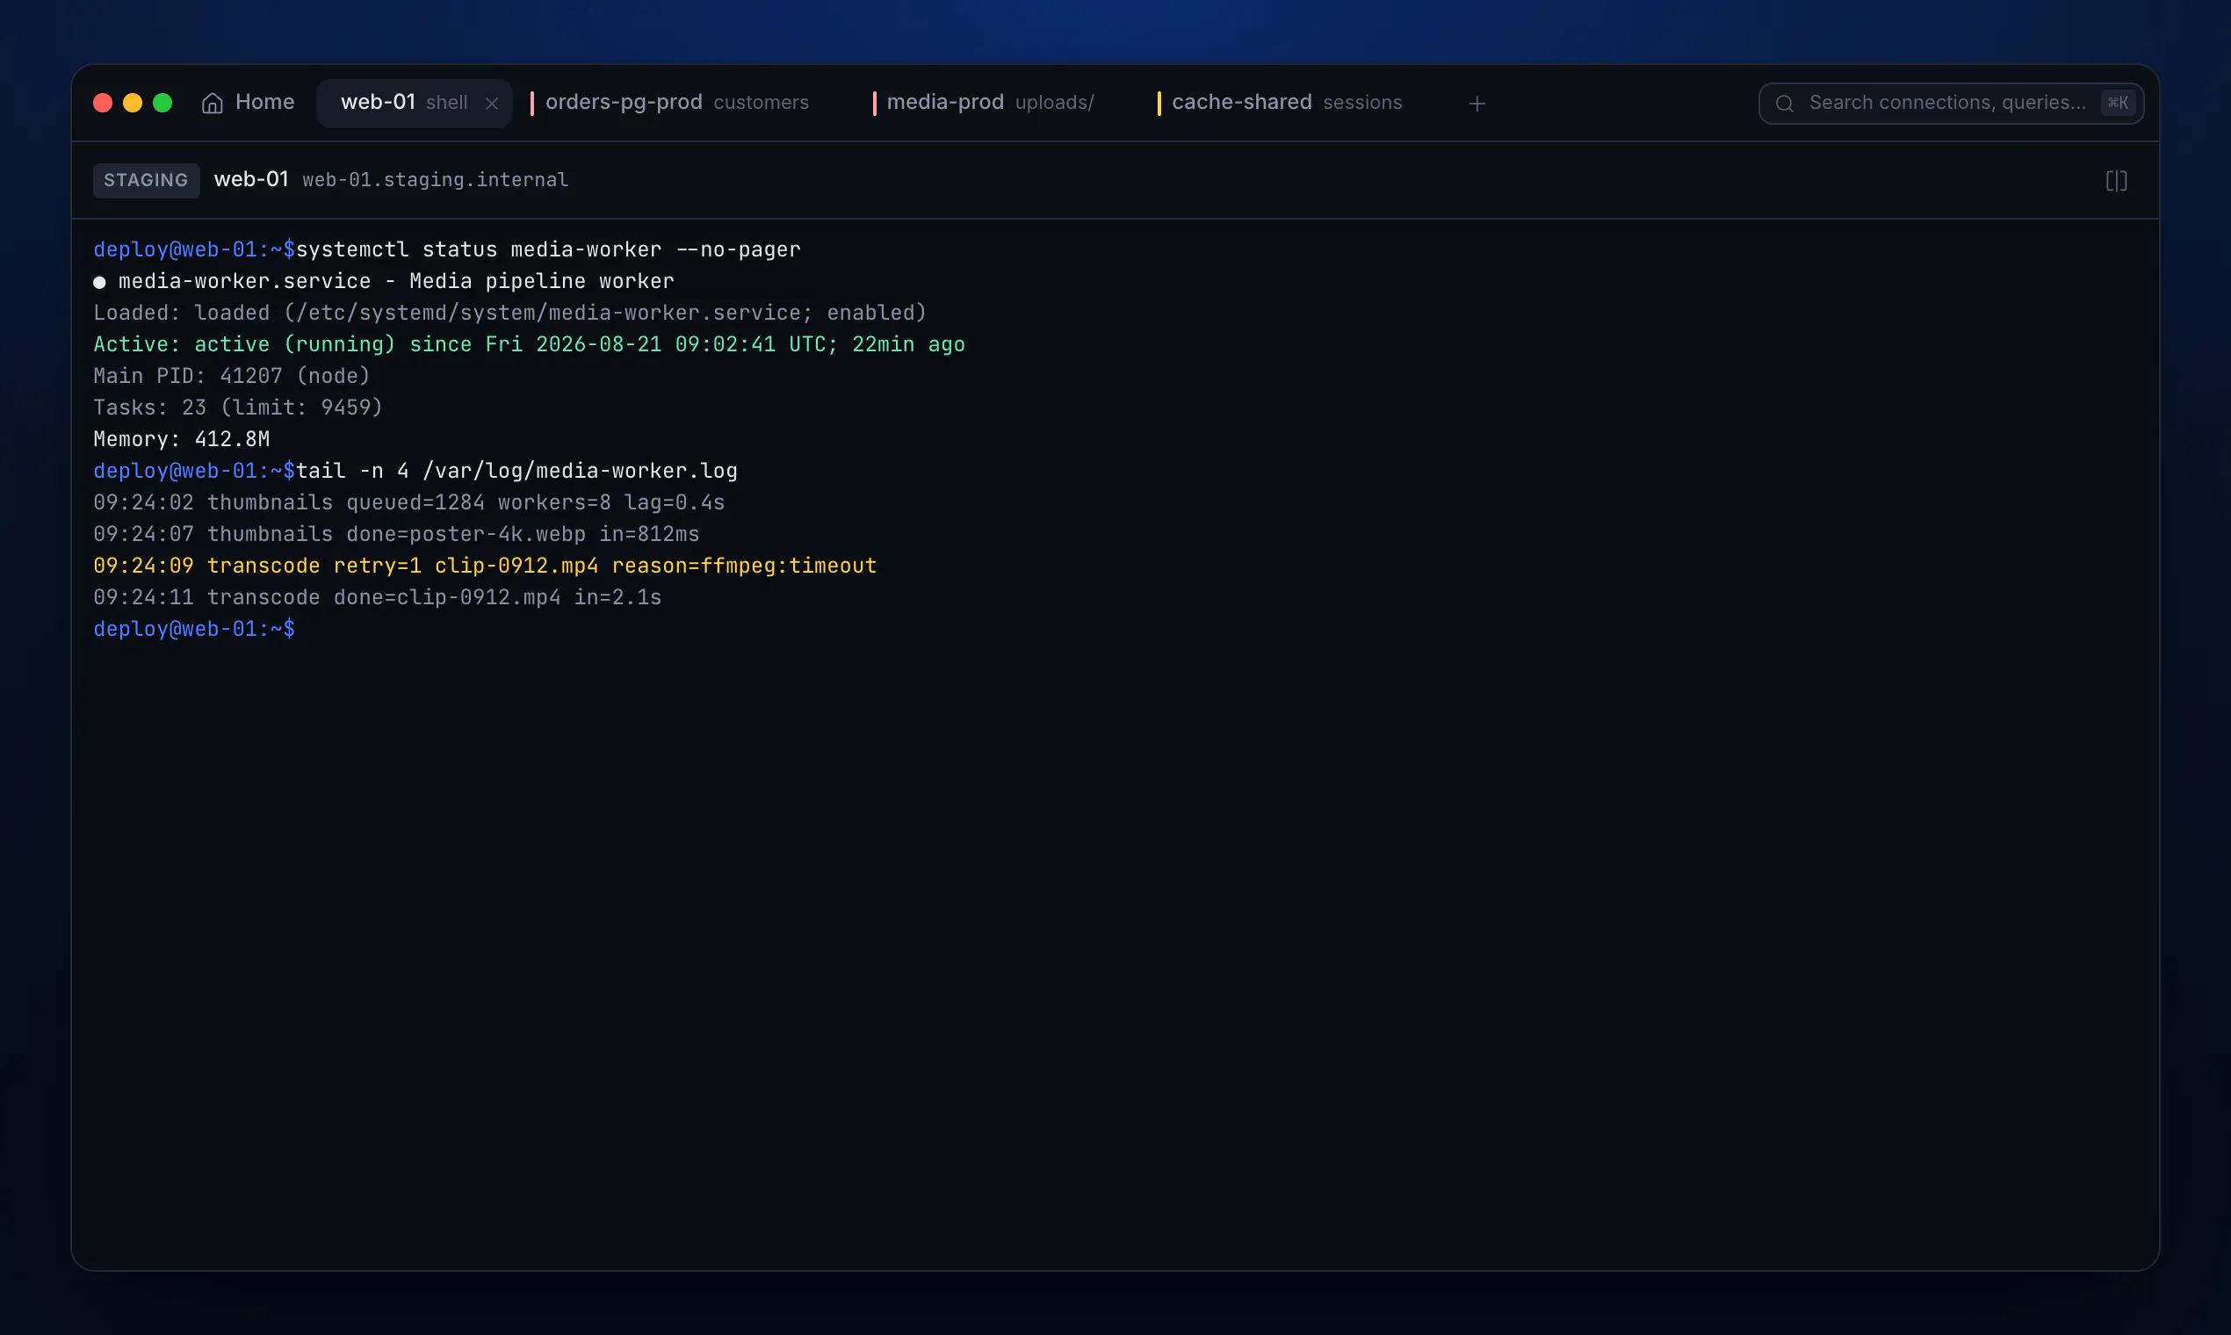This screenshot has width=2231, height=1335.
Task: Click the ⌘K shortcut badge
Action: tap(2118, 103)
